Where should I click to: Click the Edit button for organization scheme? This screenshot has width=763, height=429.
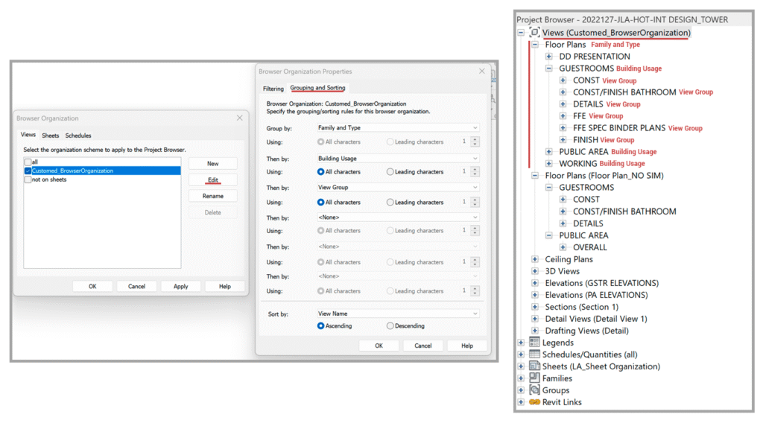(x=212, y=180)
